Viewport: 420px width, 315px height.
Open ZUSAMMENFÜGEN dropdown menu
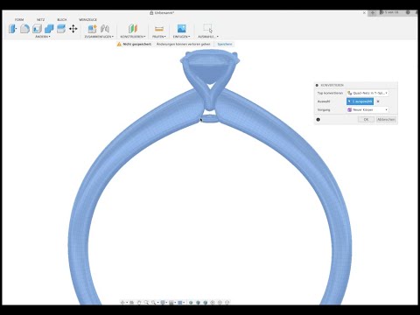pyautogui.click(x=99, y=37)
